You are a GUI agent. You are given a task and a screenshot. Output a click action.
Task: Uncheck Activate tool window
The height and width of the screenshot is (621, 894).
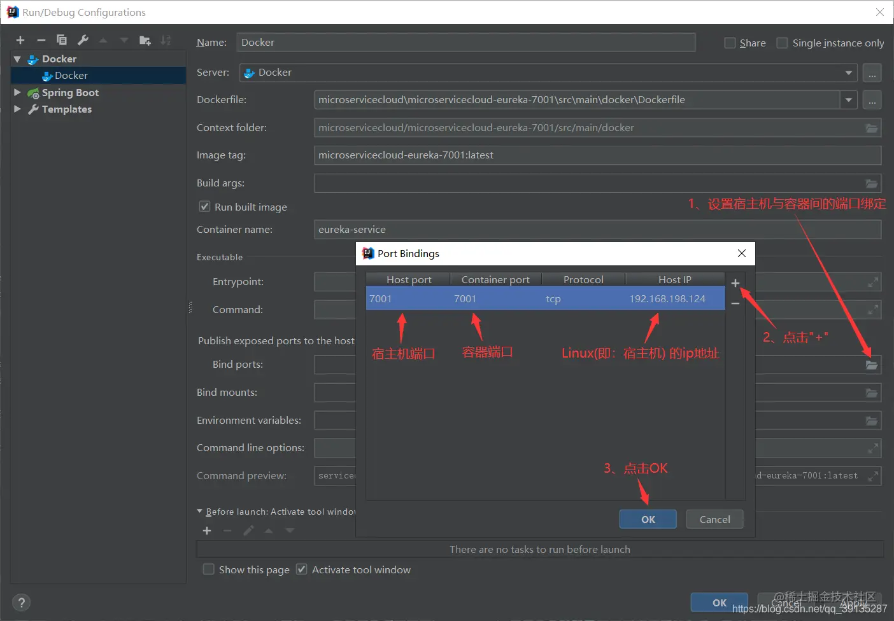point(302,569)
